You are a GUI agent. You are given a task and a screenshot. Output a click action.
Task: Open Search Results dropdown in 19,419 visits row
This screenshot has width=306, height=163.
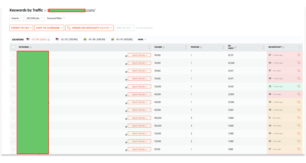point(139,86)
